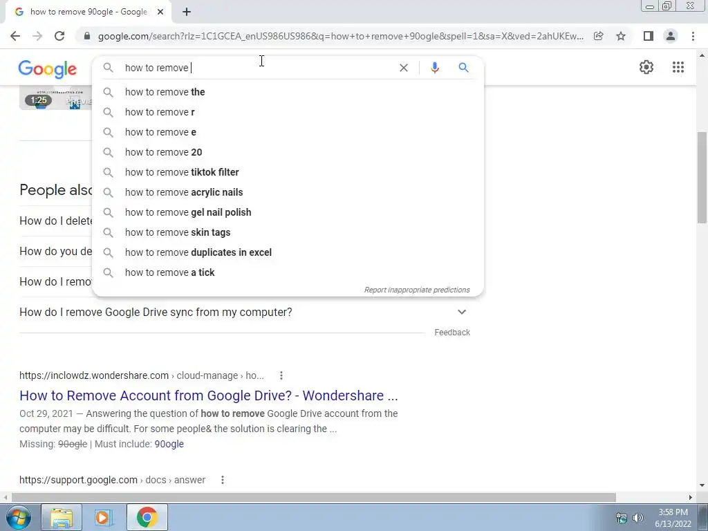The height and width of the screenshot is (531, 708).
Task: Select suggestion 'how to remove the'
Action: tap(288, 92)
